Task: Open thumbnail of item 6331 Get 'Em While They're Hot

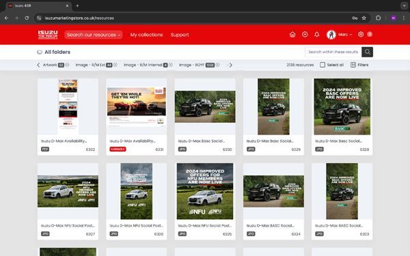Action: 136,106
